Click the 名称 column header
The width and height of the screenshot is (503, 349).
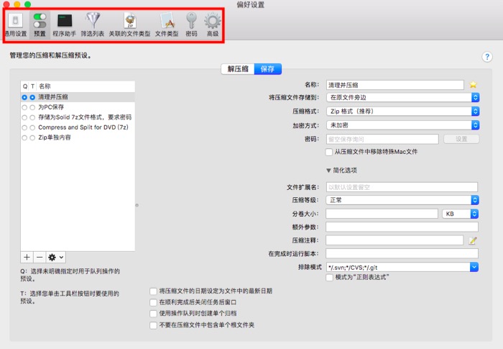pyautogui.click(x=86, y=86)
